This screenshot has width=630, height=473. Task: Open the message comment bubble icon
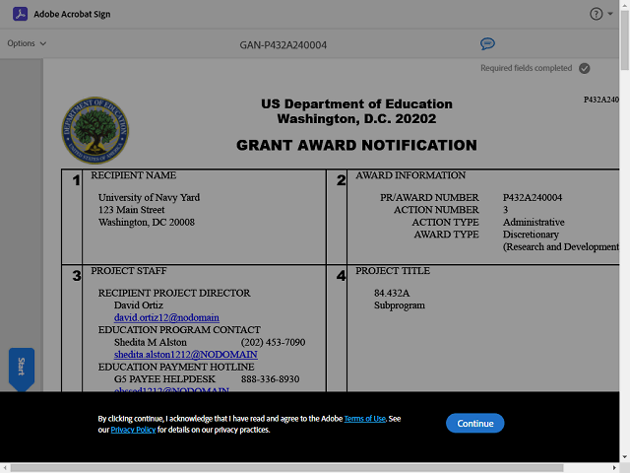(487, 43)
